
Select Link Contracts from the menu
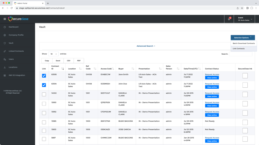239,49
